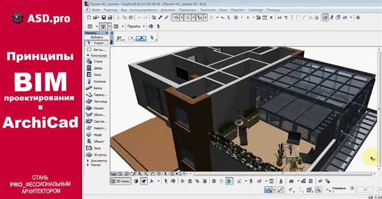Open the Конструирование menu
Viewport: 382px width, 199px height.
pos(144,10)
